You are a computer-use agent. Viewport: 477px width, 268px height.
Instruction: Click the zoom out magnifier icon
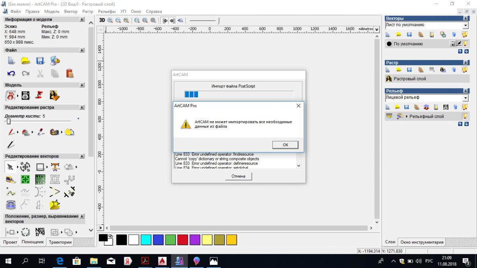tap(118, 20)
